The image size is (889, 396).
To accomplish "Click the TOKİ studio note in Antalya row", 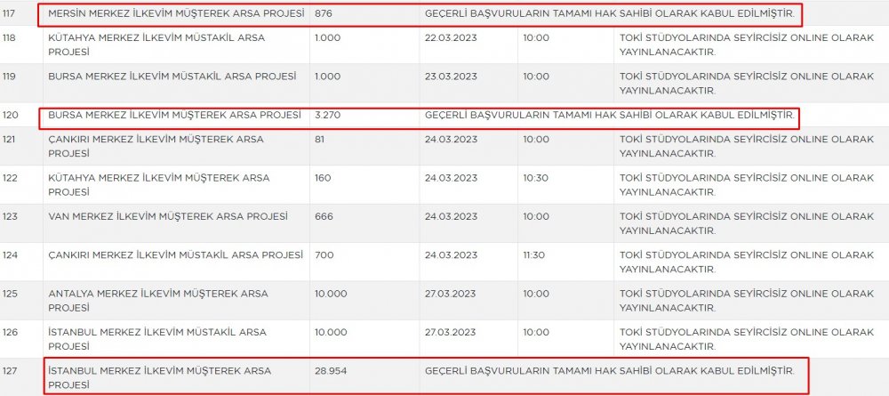I will pos(747,300).
